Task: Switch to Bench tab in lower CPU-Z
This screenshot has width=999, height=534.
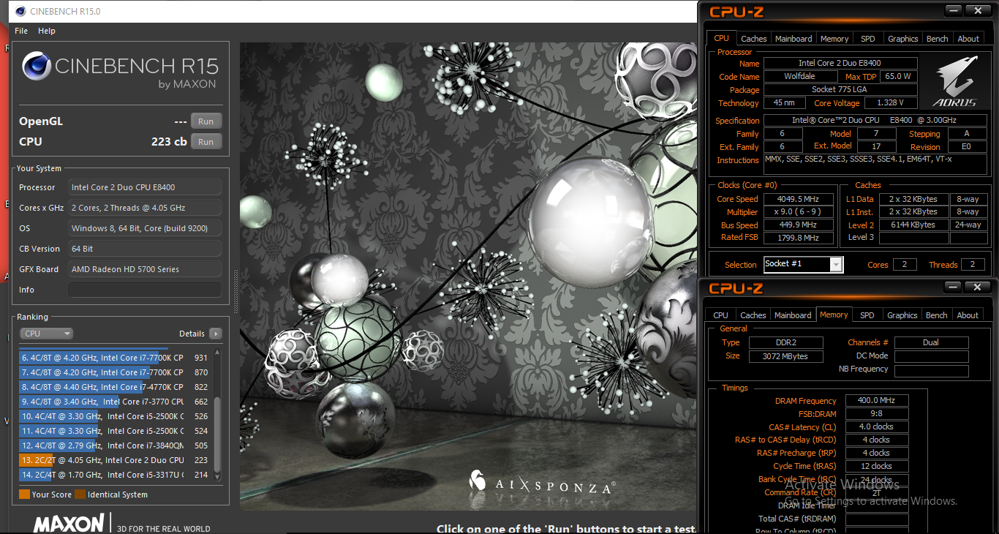Action: [937, 315]
